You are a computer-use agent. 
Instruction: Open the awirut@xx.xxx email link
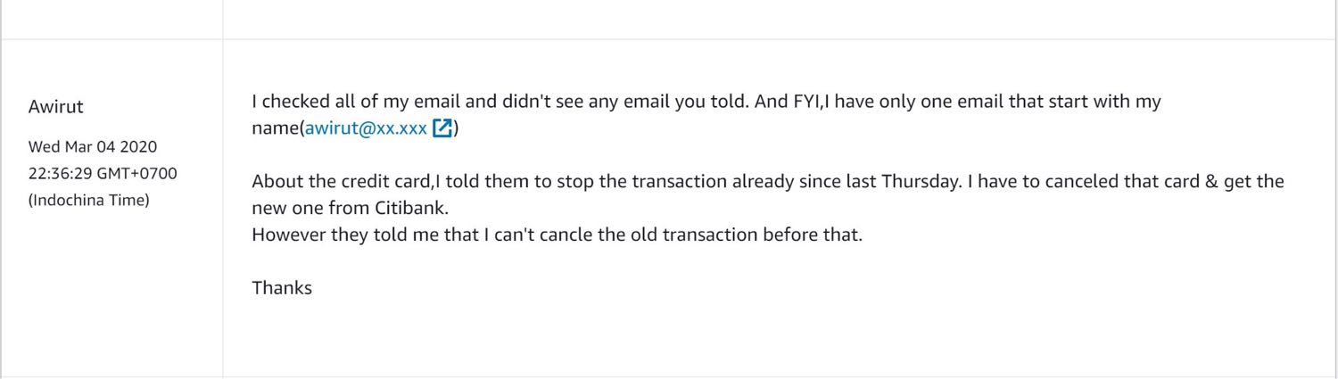(x=367, y=128)
